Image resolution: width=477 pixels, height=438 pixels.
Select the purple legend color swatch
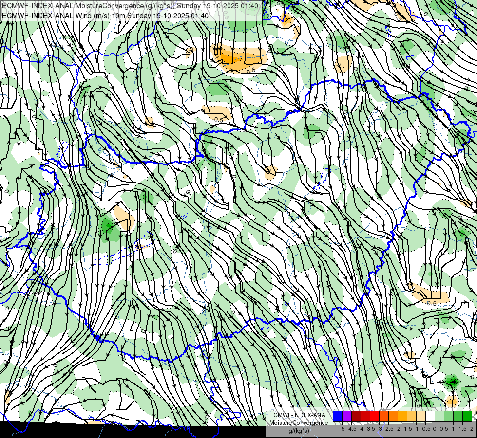[x=347, y=416]
